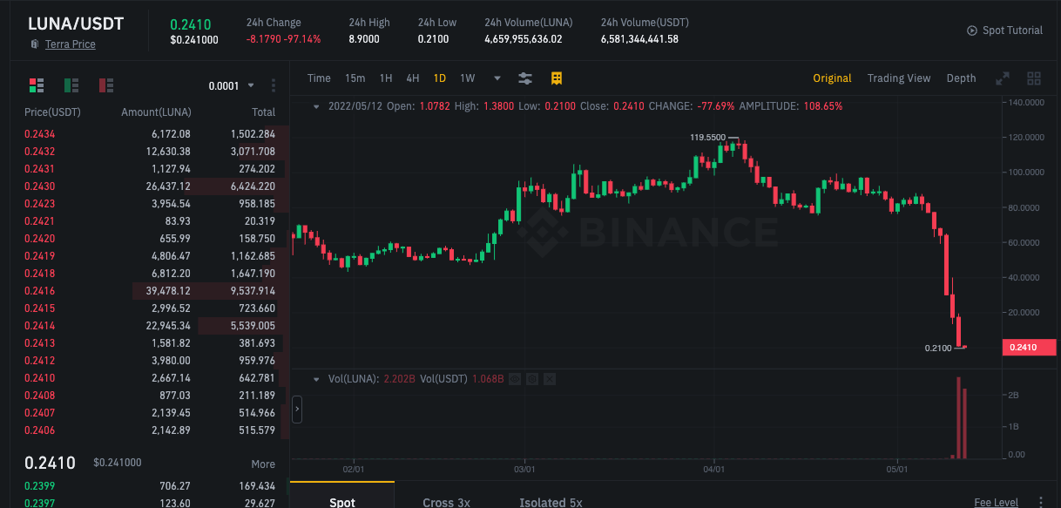The height and width of the screenshot is (508, 1061).
Task: Select sell order price 0.2430
Action: click(x=39, y=186)
